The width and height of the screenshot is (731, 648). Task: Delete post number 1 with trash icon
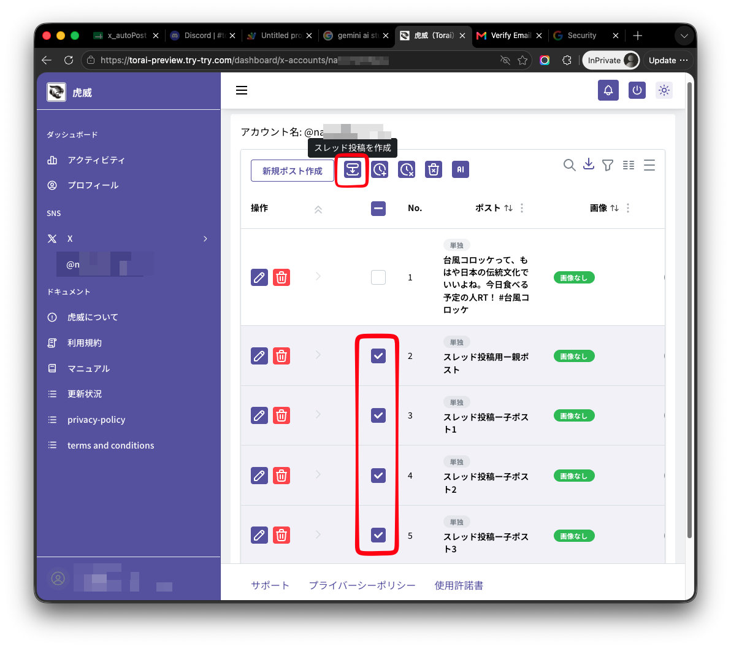point(281,277)
